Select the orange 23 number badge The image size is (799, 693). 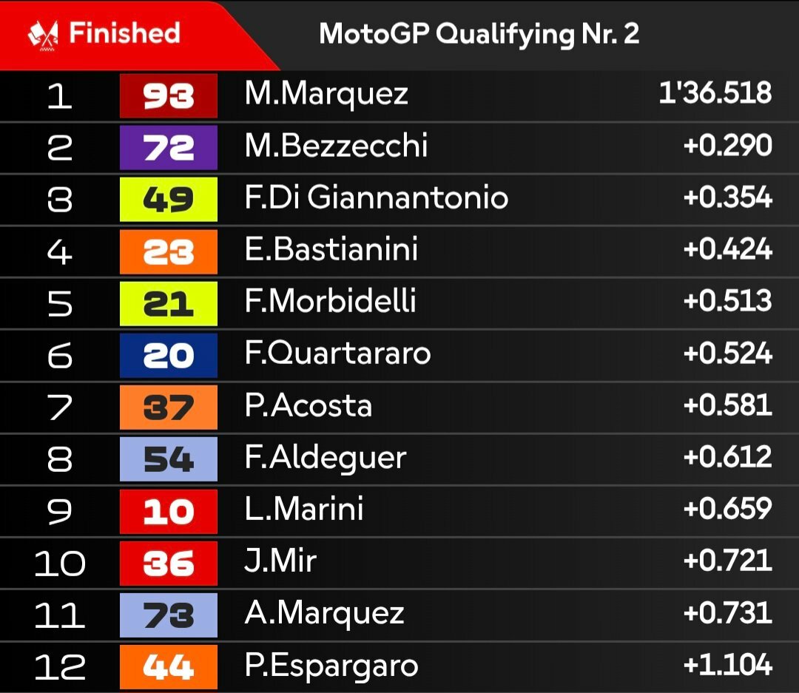pyautogui.click(x=169, y=251)
